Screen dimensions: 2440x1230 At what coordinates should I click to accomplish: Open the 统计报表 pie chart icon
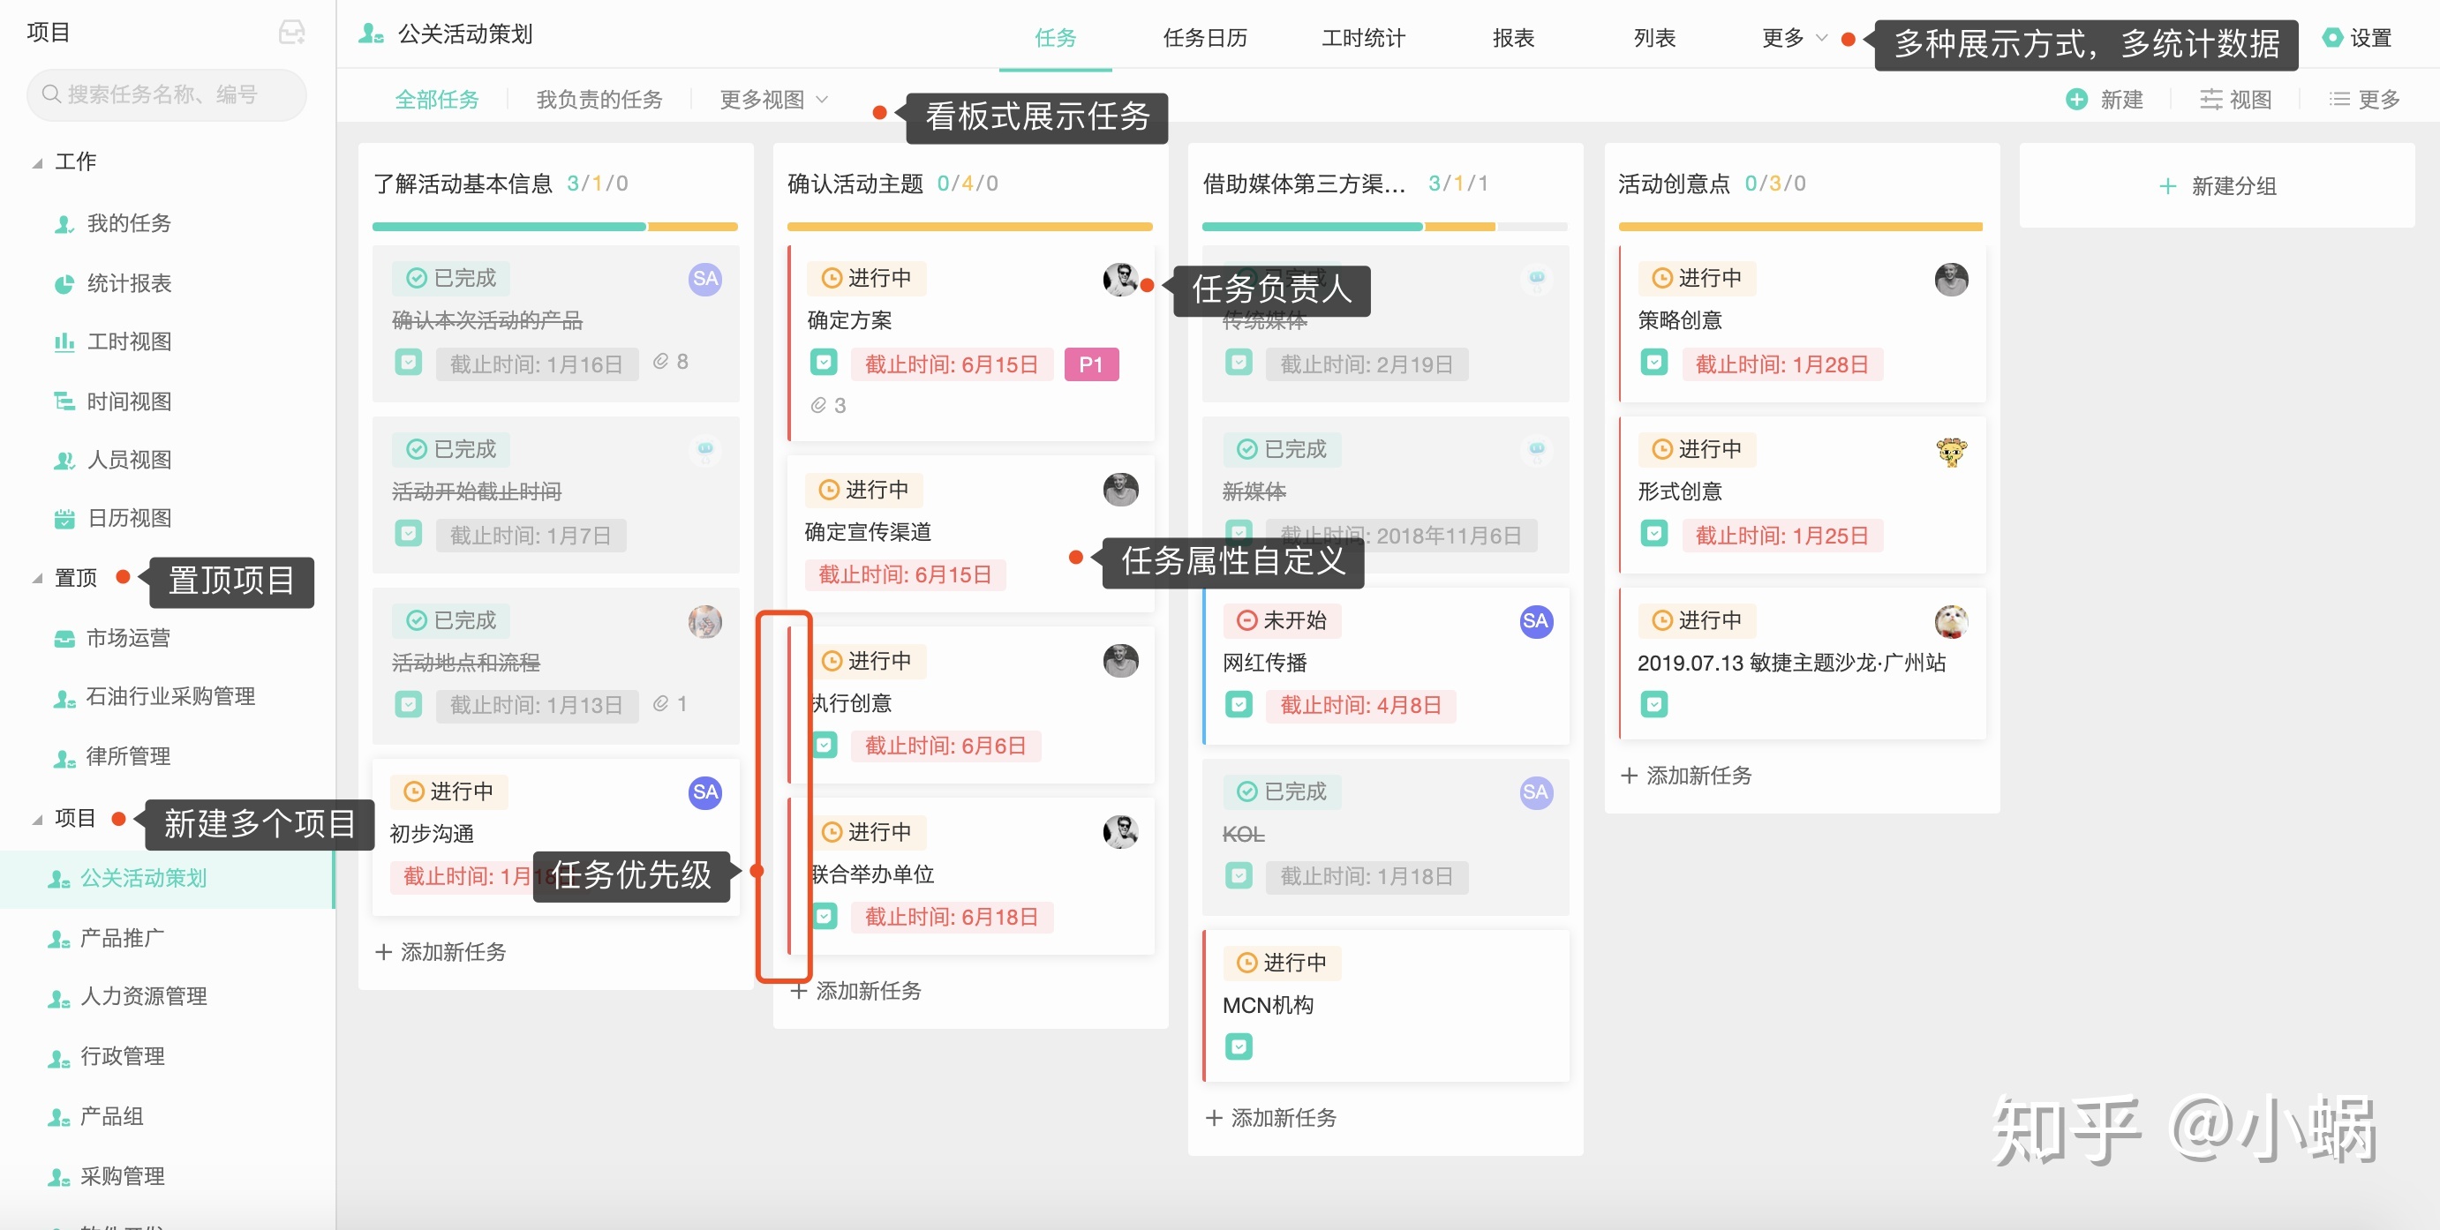point(64,284)
